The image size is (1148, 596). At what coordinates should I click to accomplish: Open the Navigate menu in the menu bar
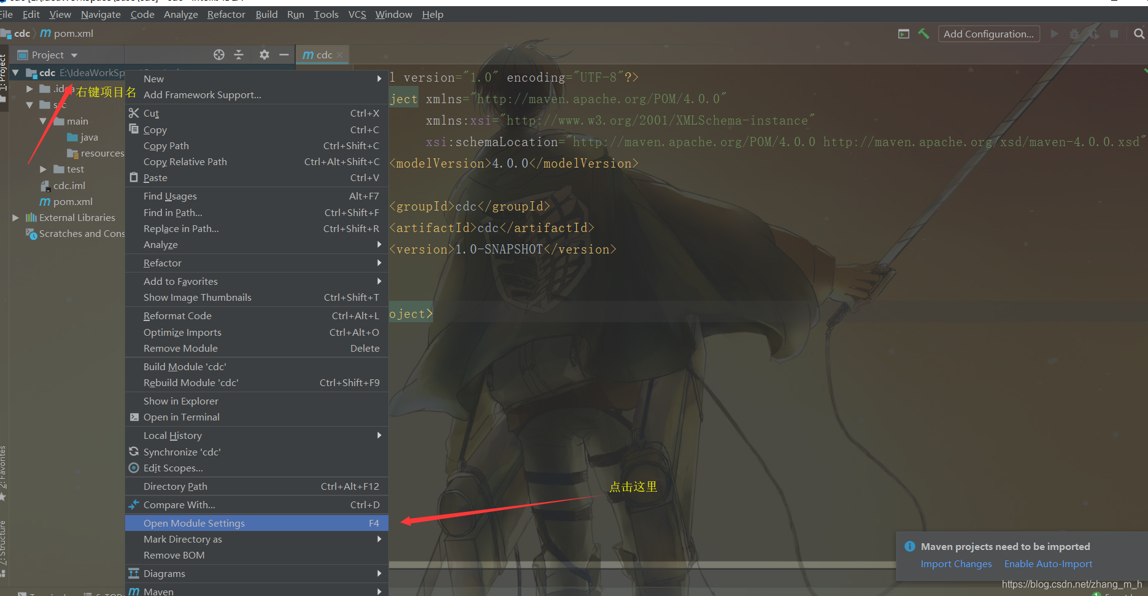pyautogui.click(x=101, y=14)
